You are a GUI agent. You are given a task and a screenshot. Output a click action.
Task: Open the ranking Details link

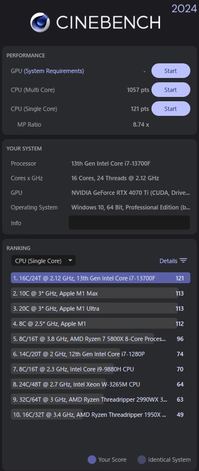coord(168,261)
